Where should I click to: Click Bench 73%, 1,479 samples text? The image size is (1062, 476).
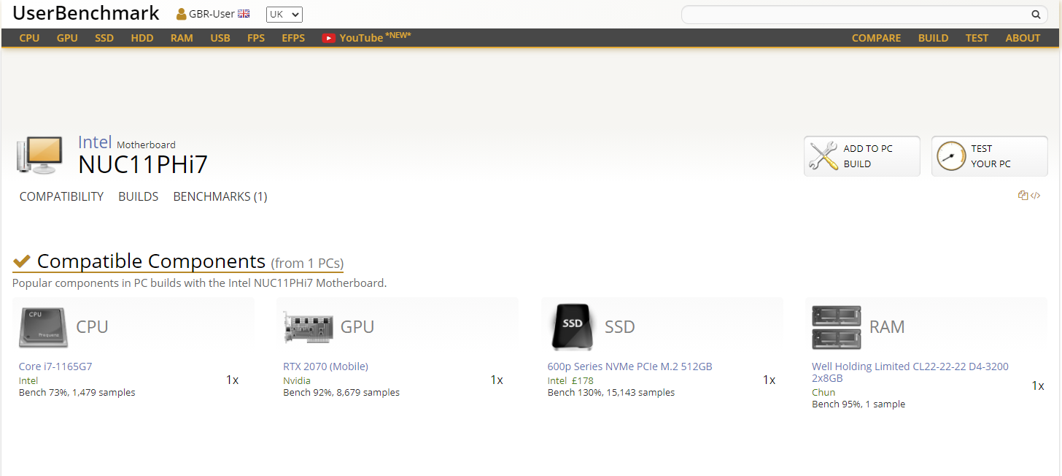[77, 393]
